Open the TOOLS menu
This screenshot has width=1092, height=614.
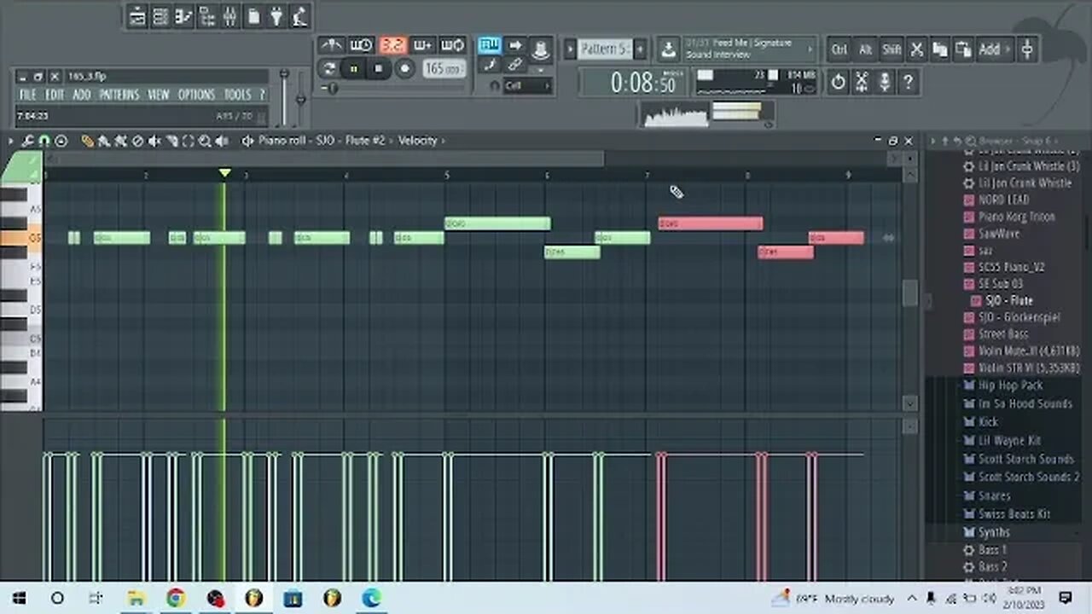pos(237,95)
